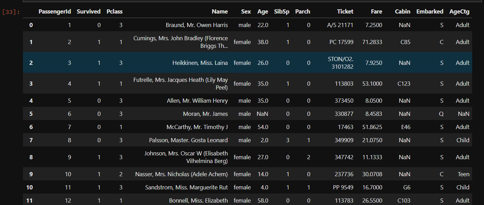Click the Pclass column header
This screenshot has height=205, width=484.
tap(114, 11)
